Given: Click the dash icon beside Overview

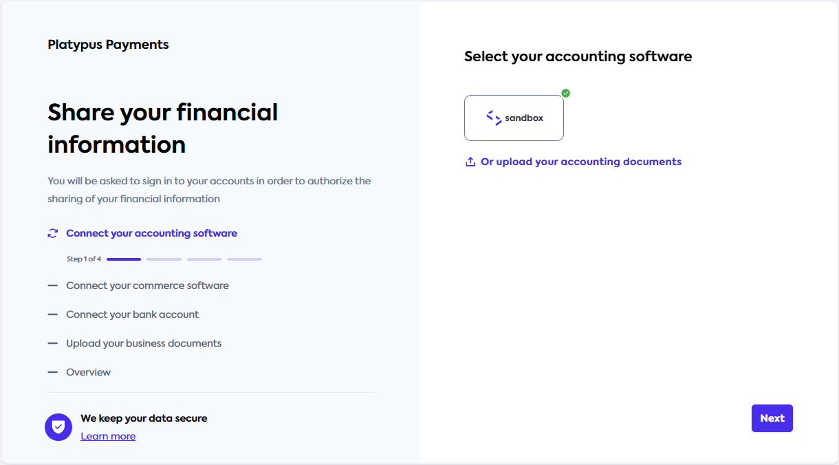Looking at the screenshot, I should pos(54,372).
